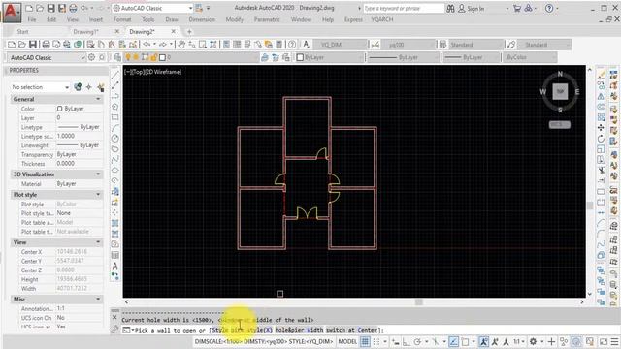The image size is (621, 349).
Task: Click Sign In button
Action: (x=472, y=9)
